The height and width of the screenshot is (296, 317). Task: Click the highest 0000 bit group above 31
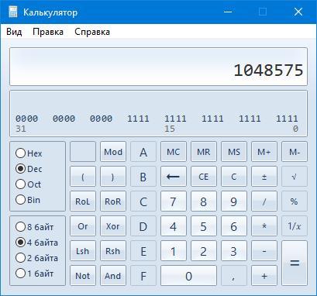pos(26,119)
